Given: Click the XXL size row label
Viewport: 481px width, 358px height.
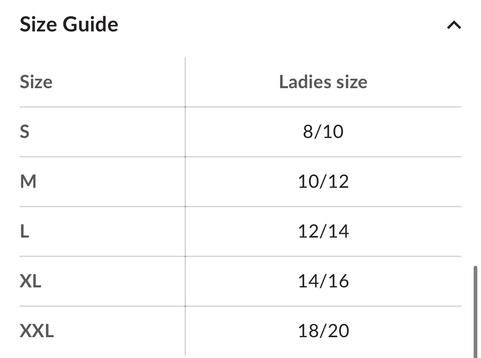Looking at the screenshot, I should pos(37,331).
